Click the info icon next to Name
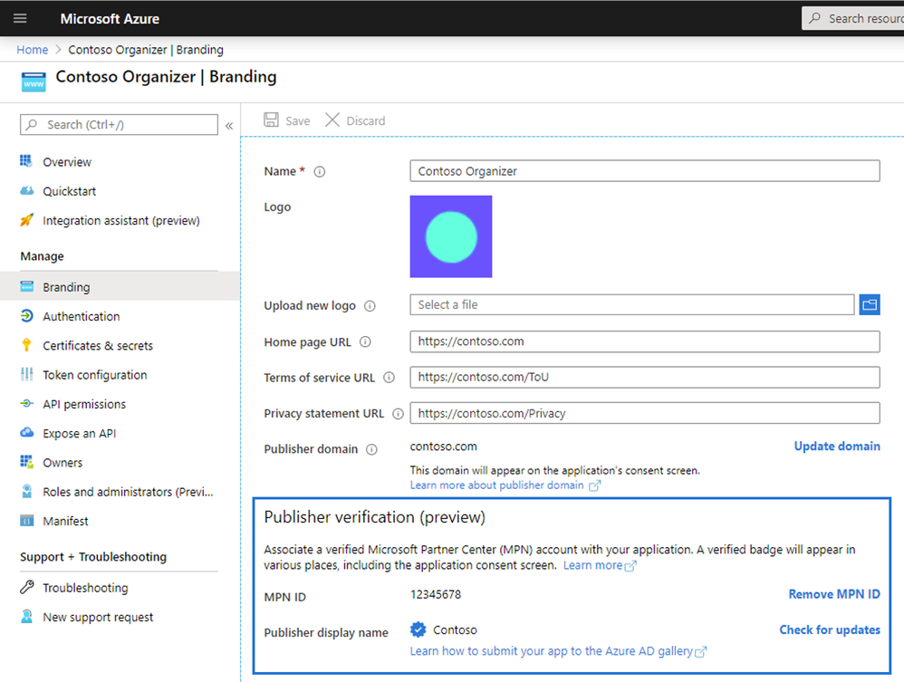The height and width of the screenshot is (682, 904). [320, 172]
